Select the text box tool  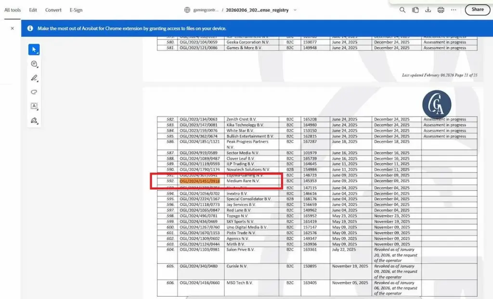[x=34, y=106]
